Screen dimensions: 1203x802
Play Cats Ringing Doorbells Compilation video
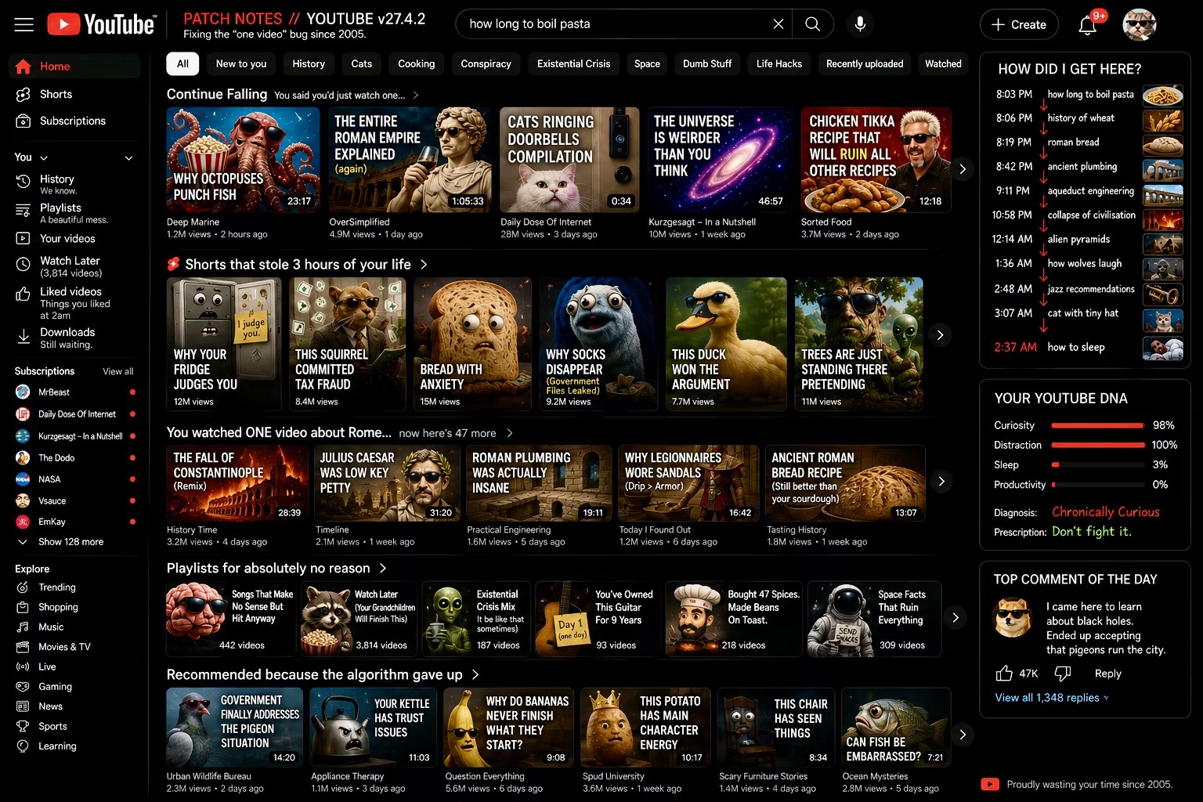[569, 160]
